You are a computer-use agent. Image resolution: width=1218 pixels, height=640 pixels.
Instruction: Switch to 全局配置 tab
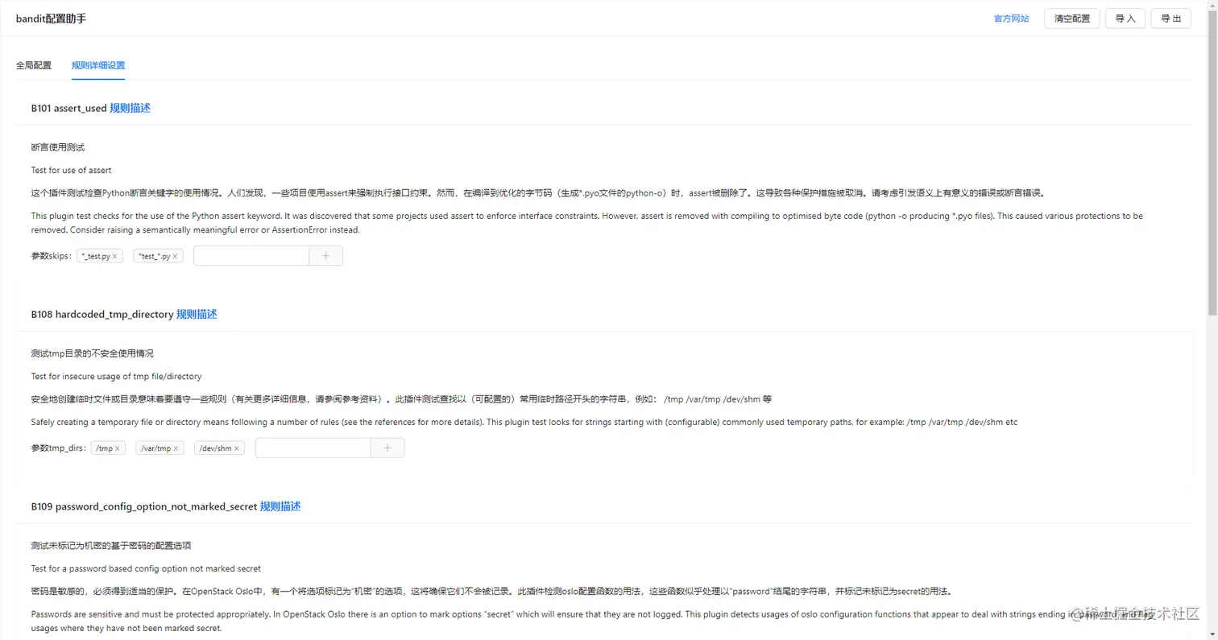tap(34, 65)
